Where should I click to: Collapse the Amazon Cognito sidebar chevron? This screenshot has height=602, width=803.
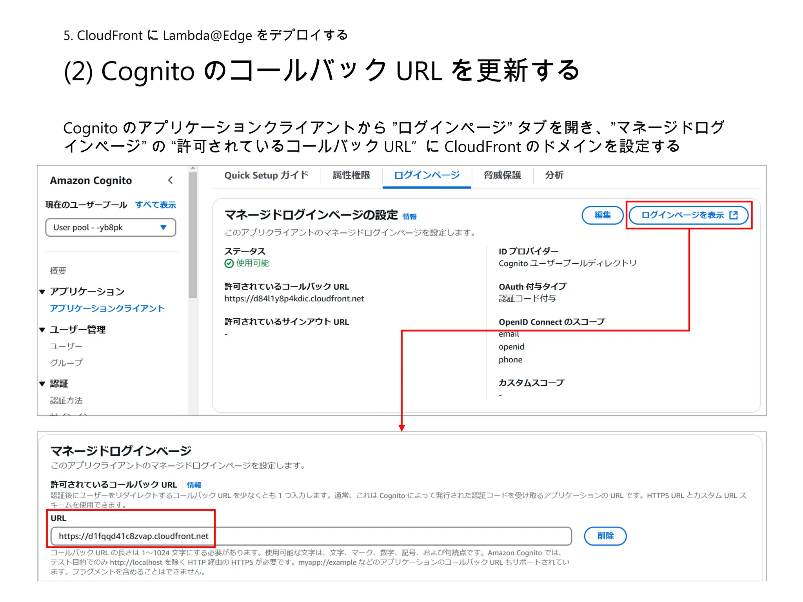pyautogui.click(x=170, y=180)
